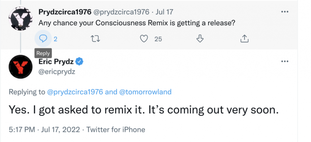Retweet the Prydzcirca1976 tweet
This screenshot has height=142, width=311.
[x=95, y=39]
